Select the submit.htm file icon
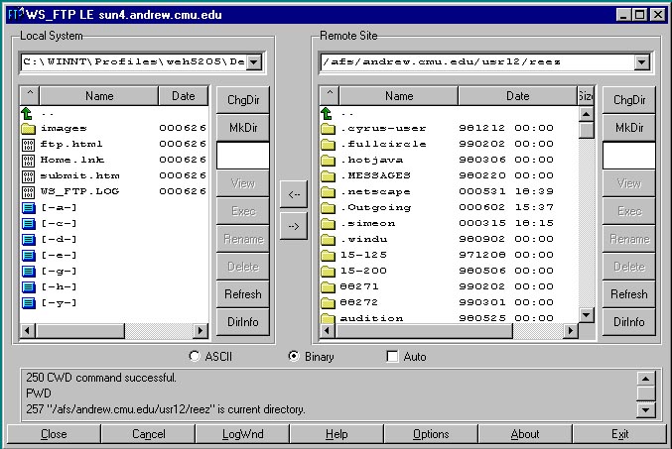Image resolution: width=672 pixels, height=449 pixels. (28, 175)
